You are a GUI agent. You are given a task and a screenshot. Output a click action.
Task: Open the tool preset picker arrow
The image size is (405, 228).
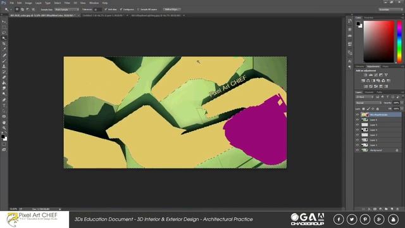11,9
